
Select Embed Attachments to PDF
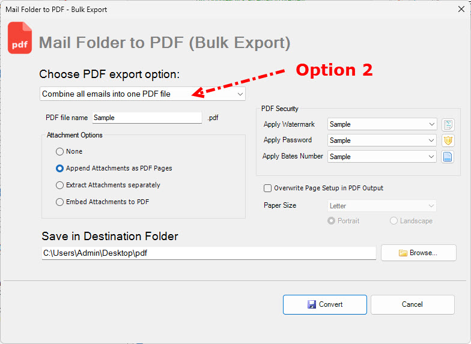(x=59, y=202)
